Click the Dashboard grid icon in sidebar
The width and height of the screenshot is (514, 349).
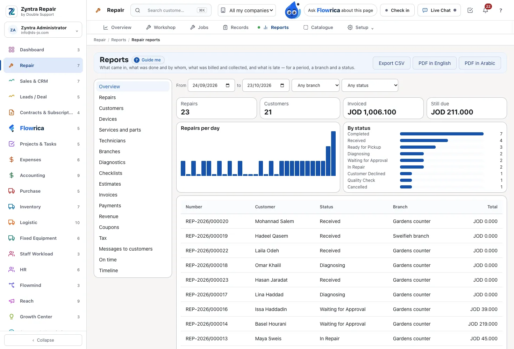(12, 50)
